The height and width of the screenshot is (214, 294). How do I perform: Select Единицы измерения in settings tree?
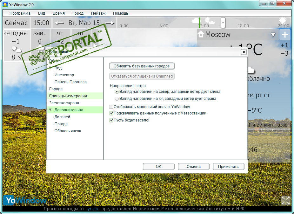(x=75, y=96)
